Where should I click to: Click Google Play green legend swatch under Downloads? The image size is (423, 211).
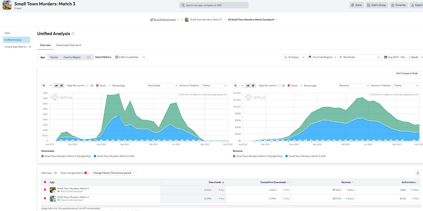tap(43, 156)
